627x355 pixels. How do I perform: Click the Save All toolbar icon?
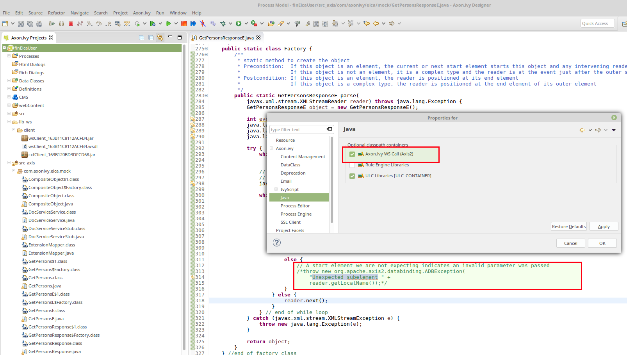(x=30, y=23)
